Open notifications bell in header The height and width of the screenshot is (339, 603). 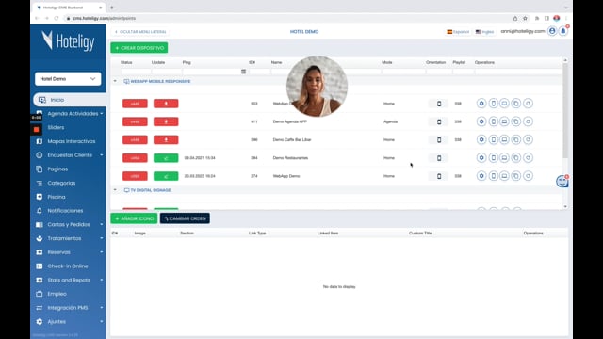[563, 31]
